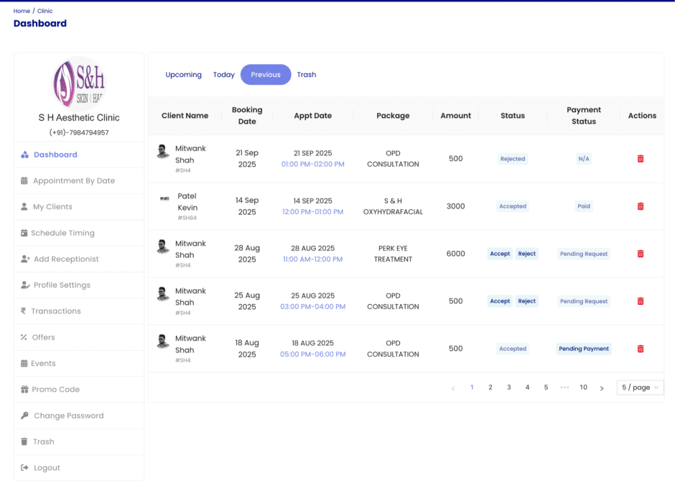Click the Pending Payment status badge

click(x=584, y=349)
